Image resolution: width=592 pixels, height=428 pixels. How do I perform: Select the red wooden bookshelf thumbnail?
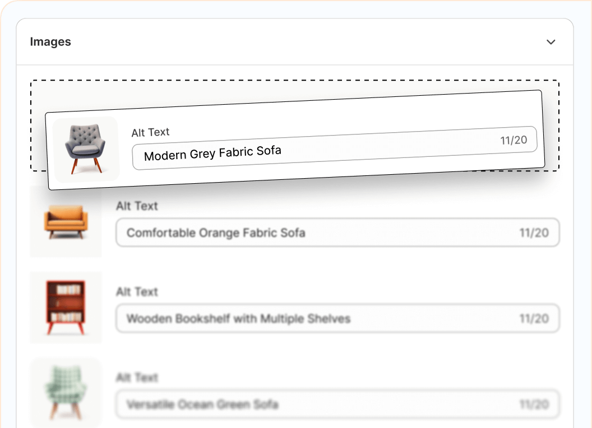tap(66, 308)
